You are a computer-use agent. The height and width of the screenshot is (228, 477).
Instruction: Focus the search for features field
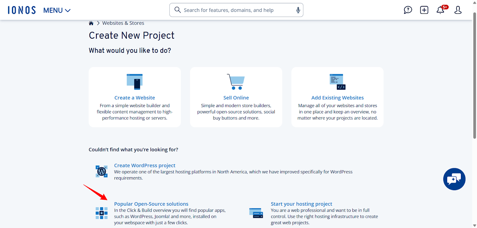(x=236, y=10)
